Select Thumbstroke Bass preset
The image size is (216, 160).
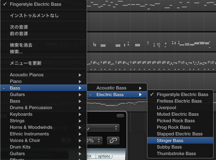180,153
